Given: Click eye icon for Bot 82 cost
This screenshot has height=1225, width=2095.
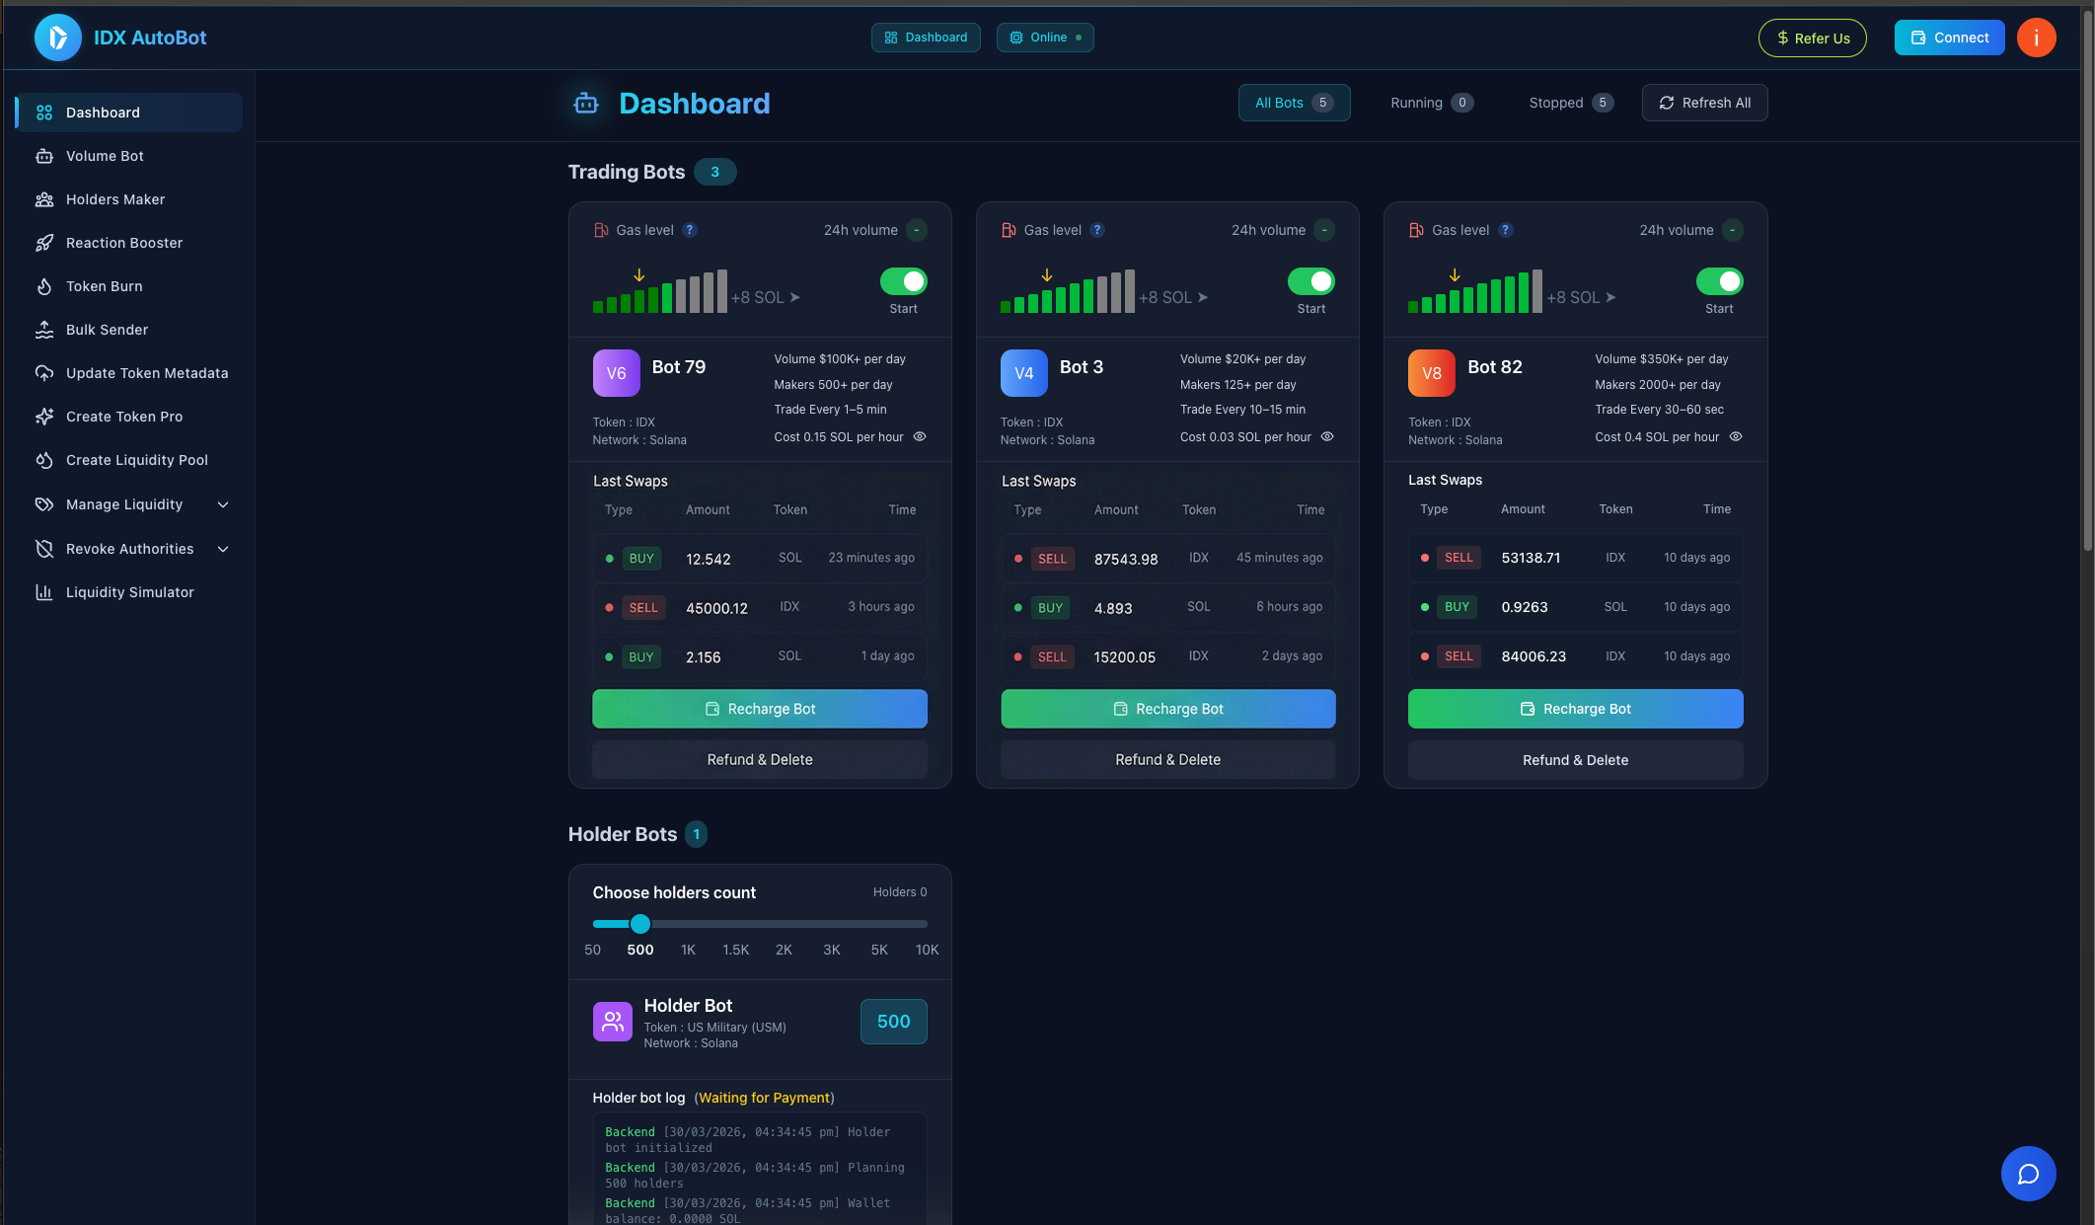Looking at the screenshot, I should point(1736,436).
